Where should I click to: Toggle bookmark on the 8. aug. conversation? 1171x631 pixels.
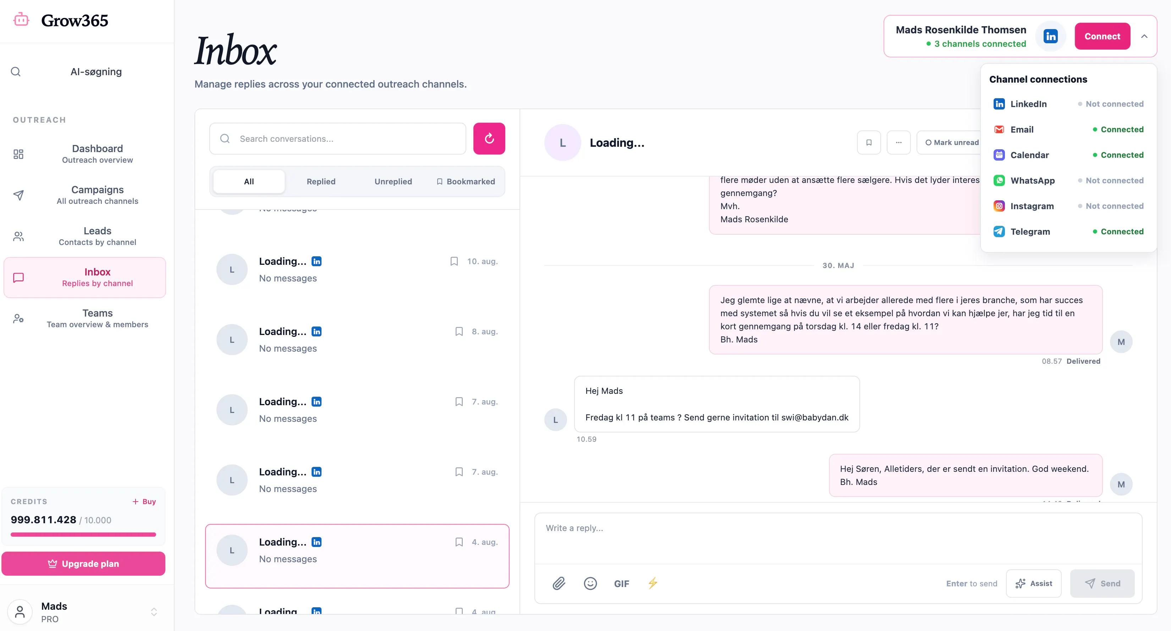coord(459,331)
